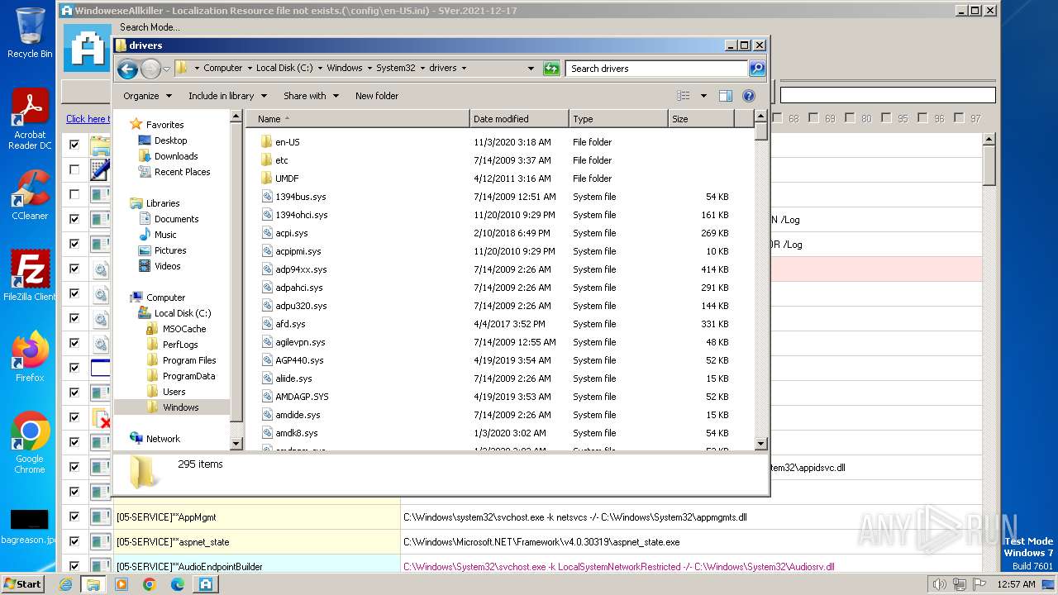
Task: Click the Explorer Forward navigation arrow
Action: (x=150, y=69)
